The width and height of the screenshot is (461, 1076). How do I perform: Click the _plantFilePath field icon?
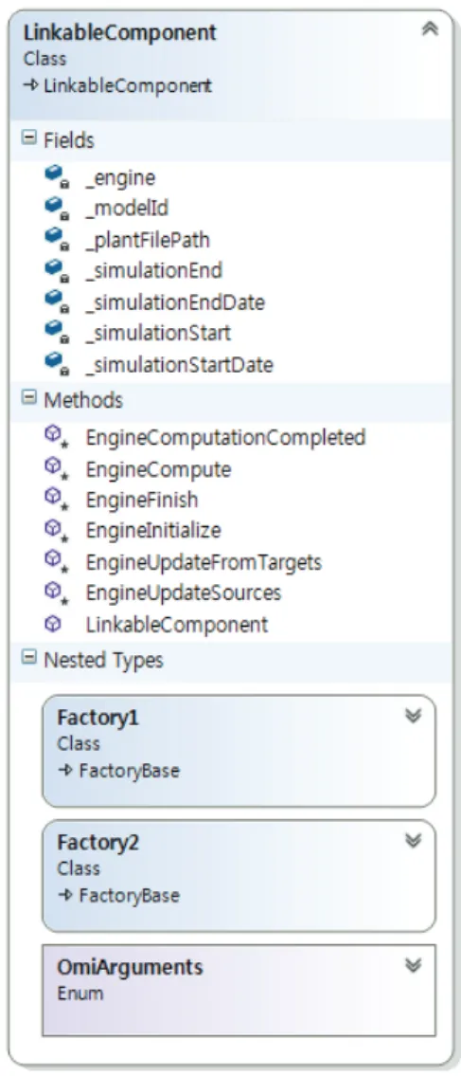pyautogui.click(x=56, y=240)
